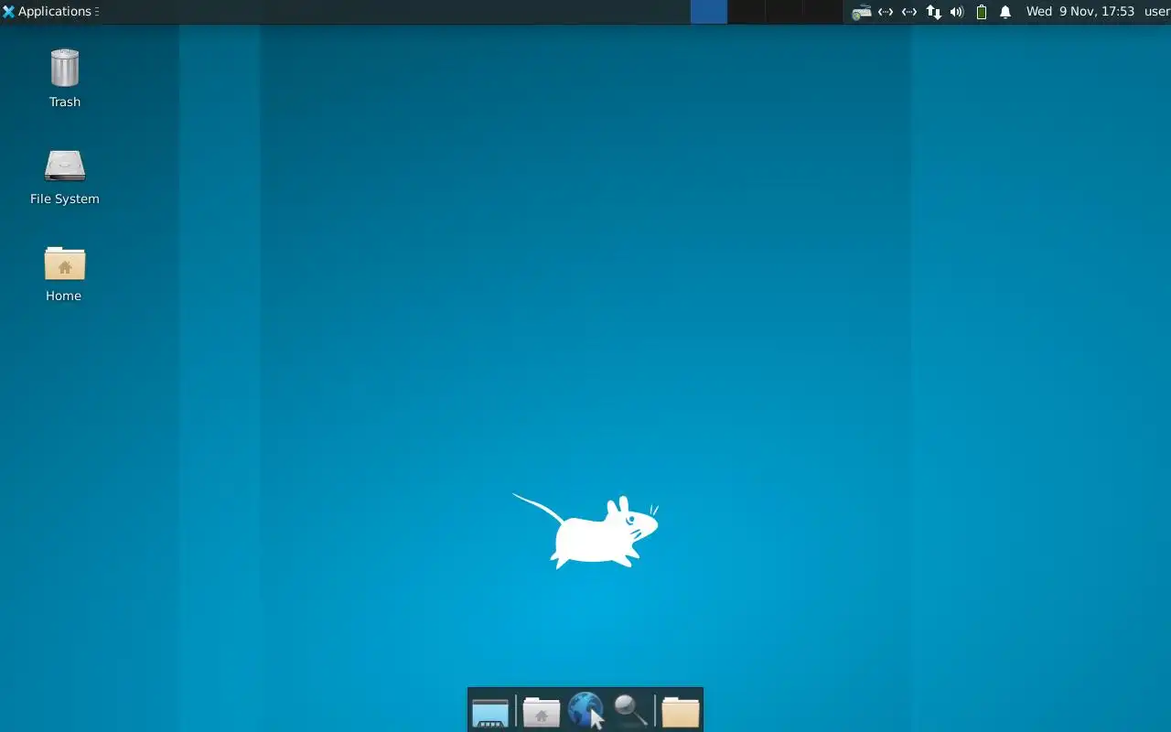This screenshot has width=1171, height=732.
Task: Open the network up-down arrows indicator
Action: pyautogui.click(x=933, y=12)
